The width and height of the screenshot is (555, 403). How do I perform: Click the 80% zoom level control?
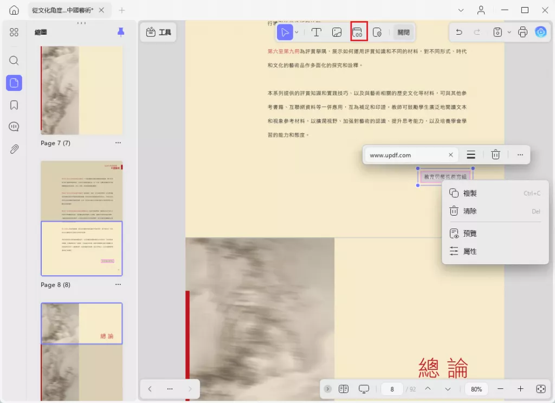point(476,388)
